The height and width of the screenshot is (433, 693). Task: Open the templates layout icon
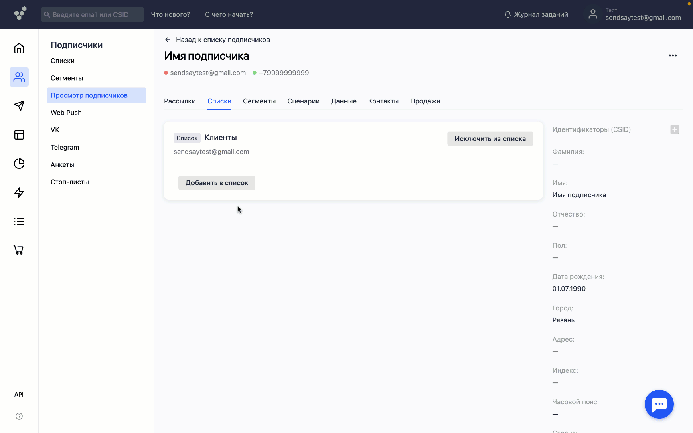tap(19, 135)
